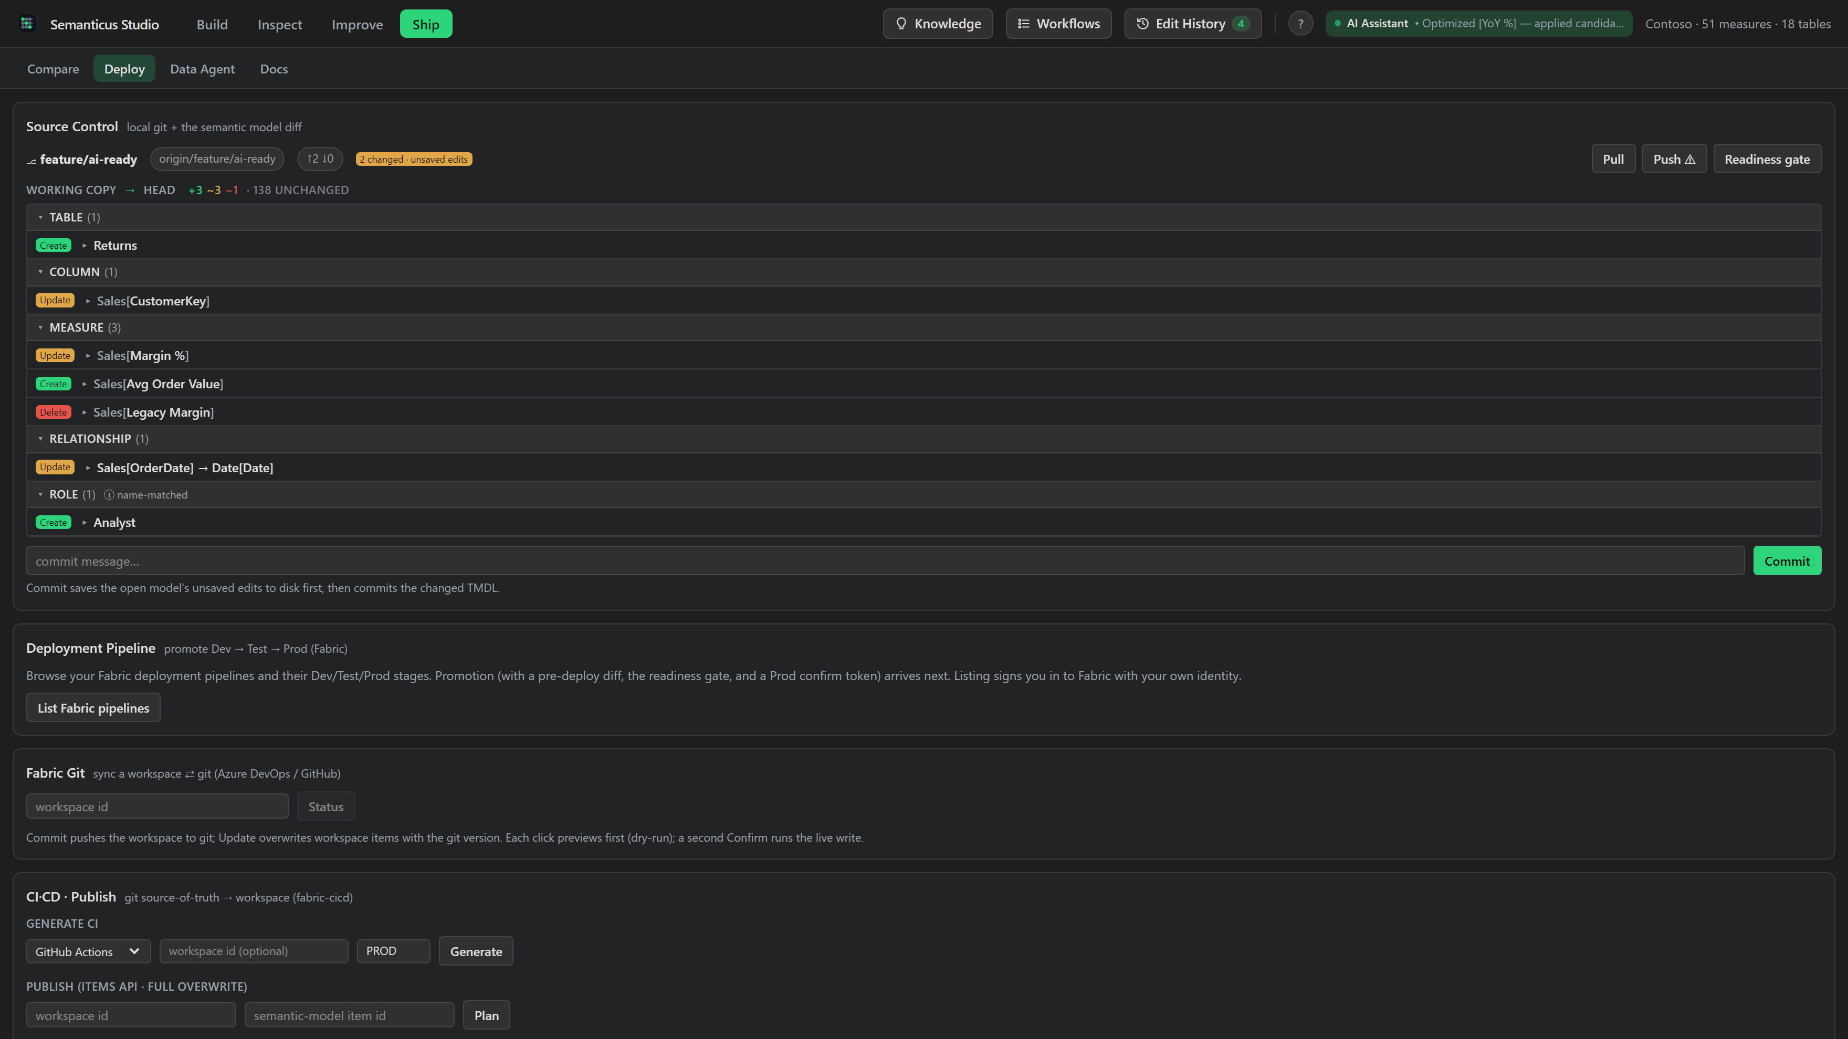Click List Fabric pipelines

pyautogui.click(x=93, y=708)
